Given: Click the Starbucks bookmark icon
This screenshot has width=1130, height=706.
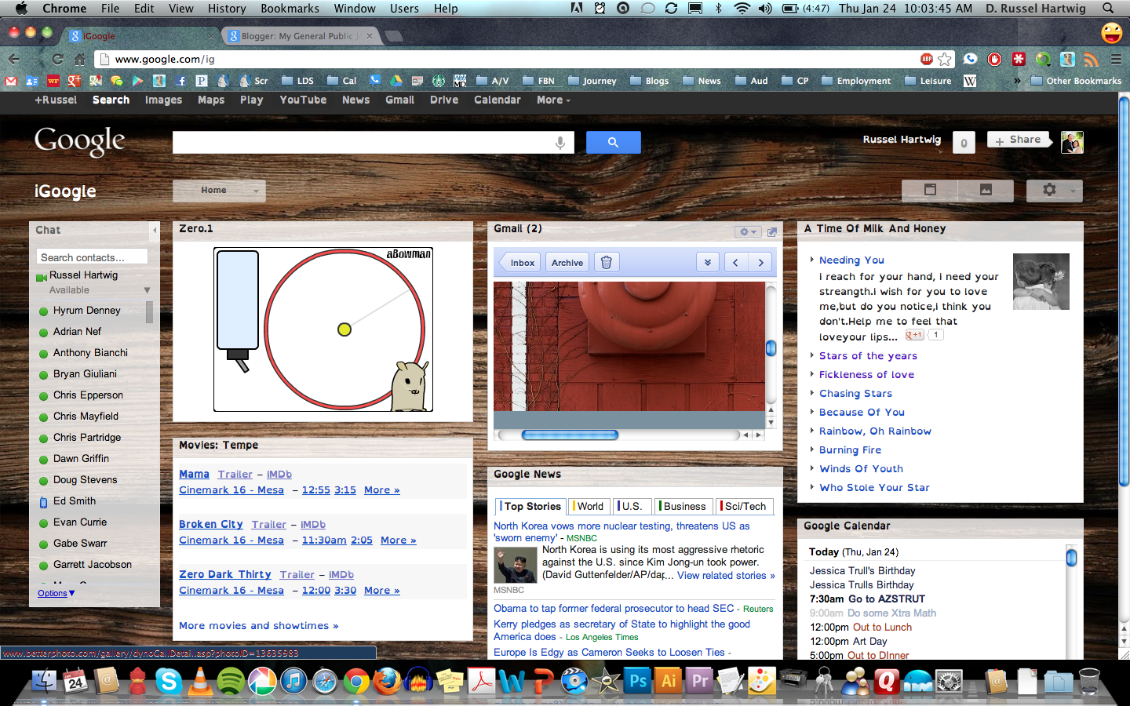Looking at the screenshot, I should (439, 81).
